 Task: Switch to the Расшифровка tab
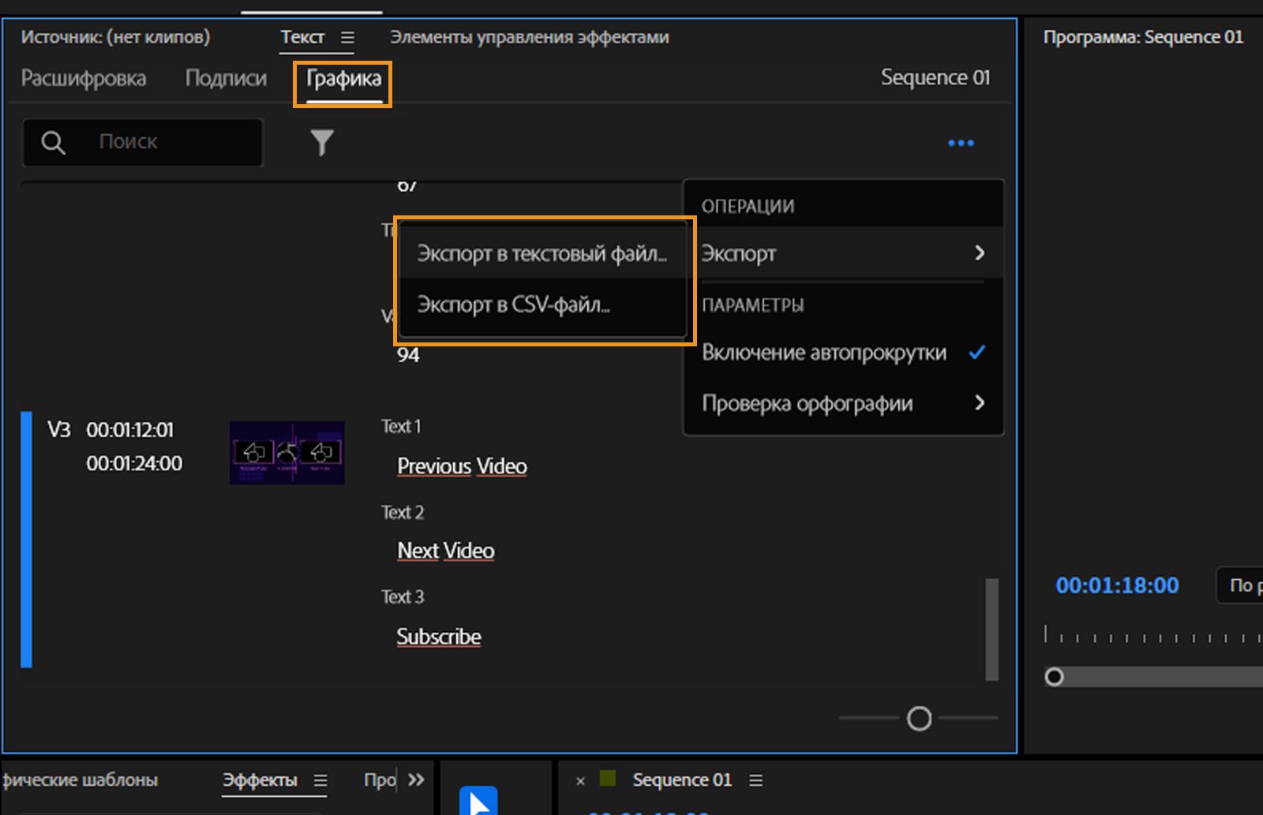tap(83, 78)
